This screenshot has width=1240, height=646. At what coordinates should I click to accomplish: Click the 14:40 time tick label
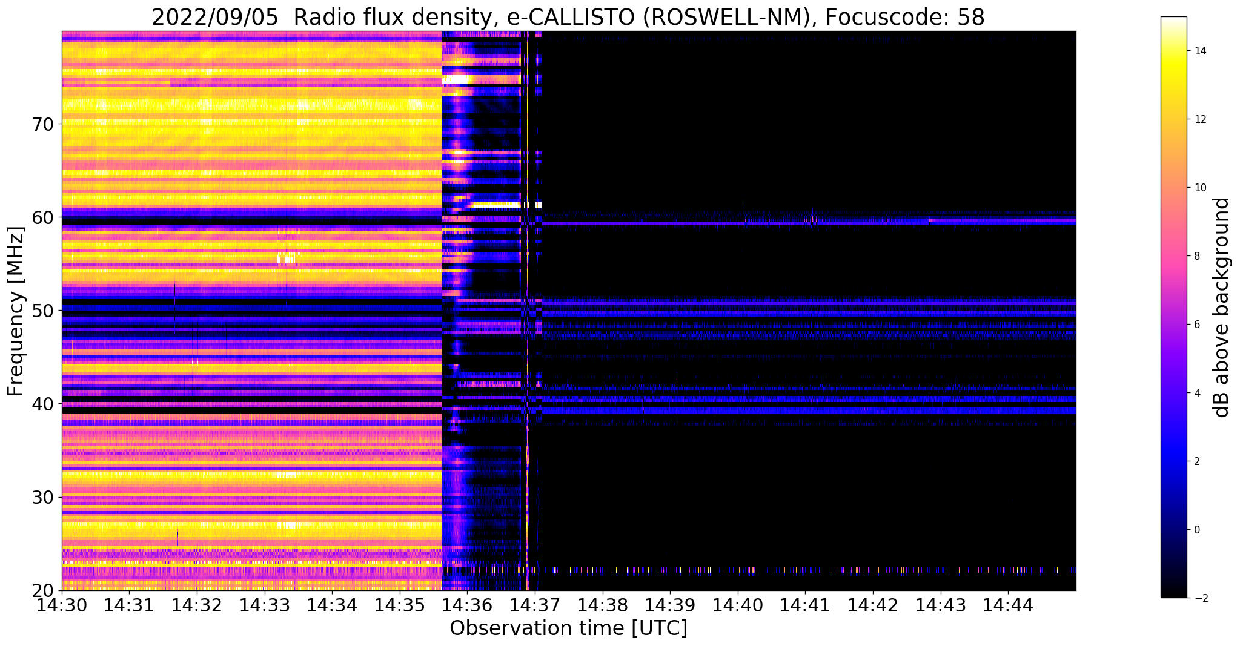click(x=738, y=604)
